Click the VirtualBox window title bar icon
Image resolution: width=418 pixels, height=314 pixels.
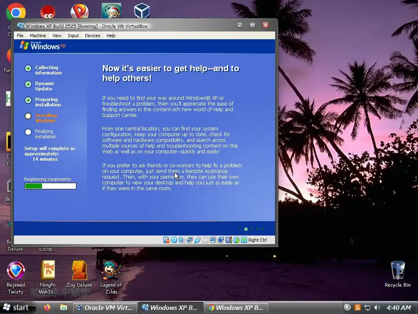(20, 26)
